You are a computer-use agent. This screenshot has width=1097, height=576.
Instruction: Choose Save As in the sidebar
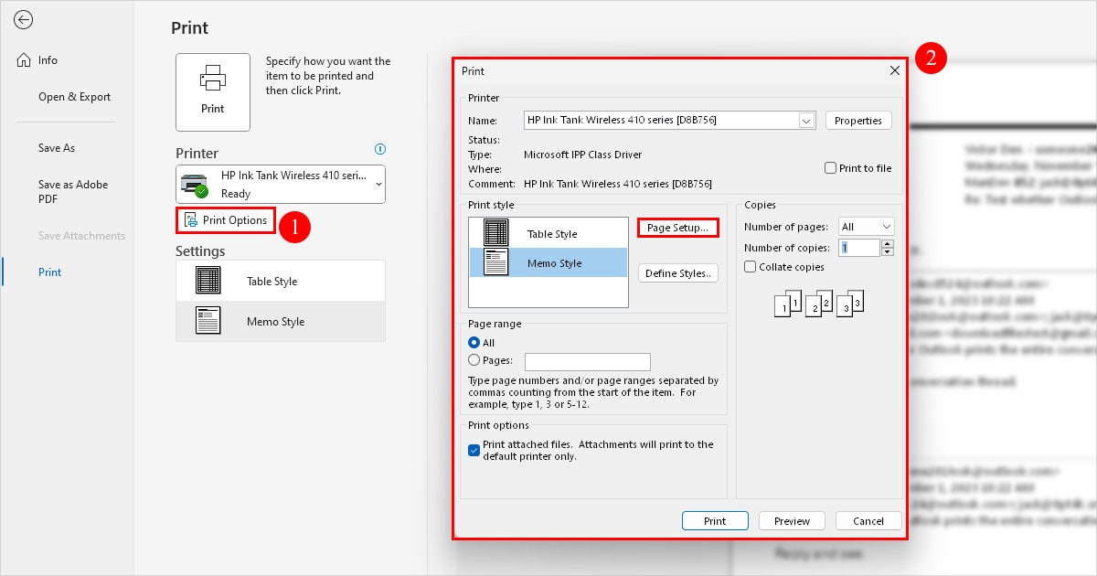coord(57,148)
